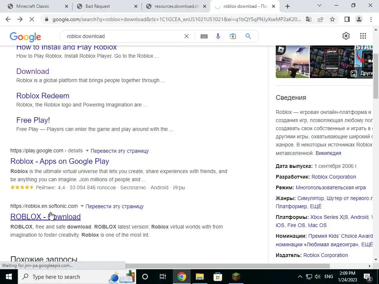
Task: Expand softonic result options arrow
Action: point(82,206)
